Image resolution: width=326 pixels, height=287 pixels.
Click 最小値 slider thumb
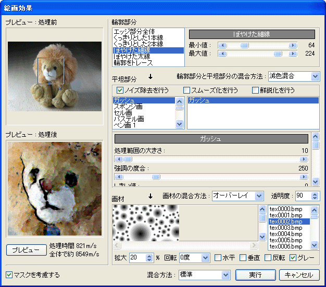(245, 45)
